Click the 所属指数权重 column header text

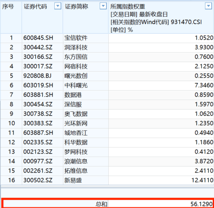[x=128, y=6]
